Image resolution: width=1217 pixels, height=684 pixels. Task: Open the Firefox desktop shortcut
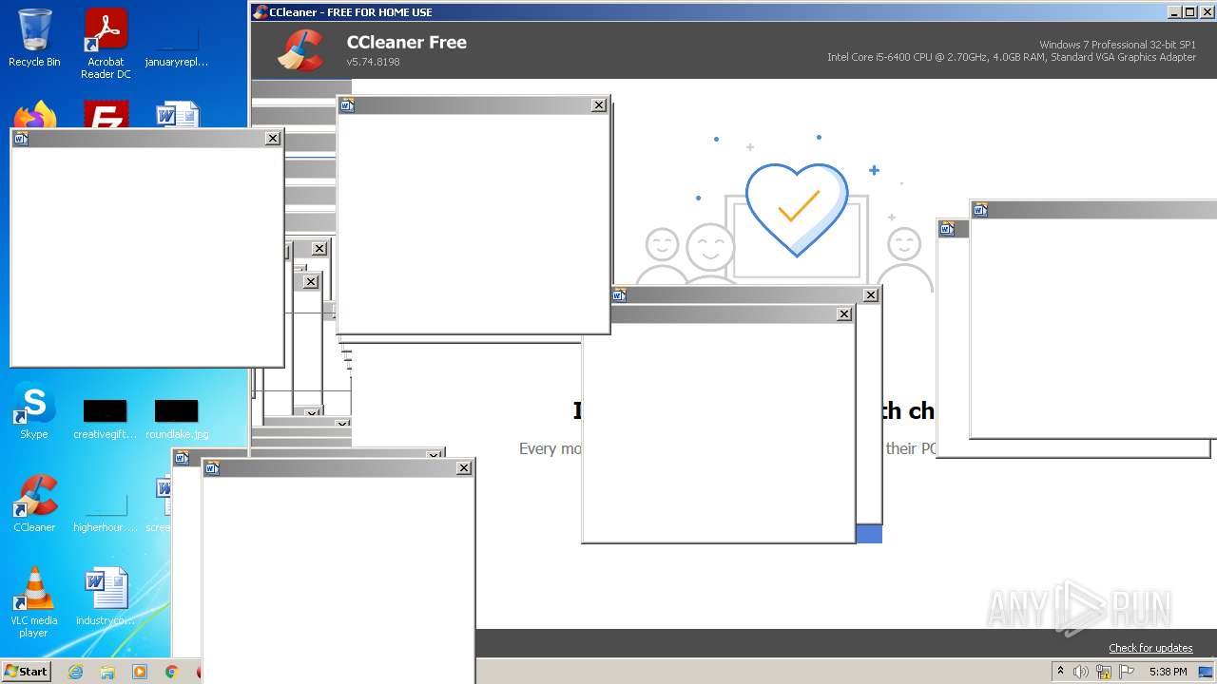(34, 114)
